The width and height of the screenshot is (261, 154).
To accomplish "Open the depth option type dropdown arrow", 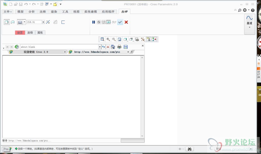I will 24,22.
